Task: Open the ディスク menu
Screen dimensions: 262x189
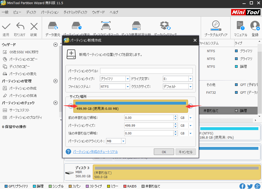Action: point(31,12)
